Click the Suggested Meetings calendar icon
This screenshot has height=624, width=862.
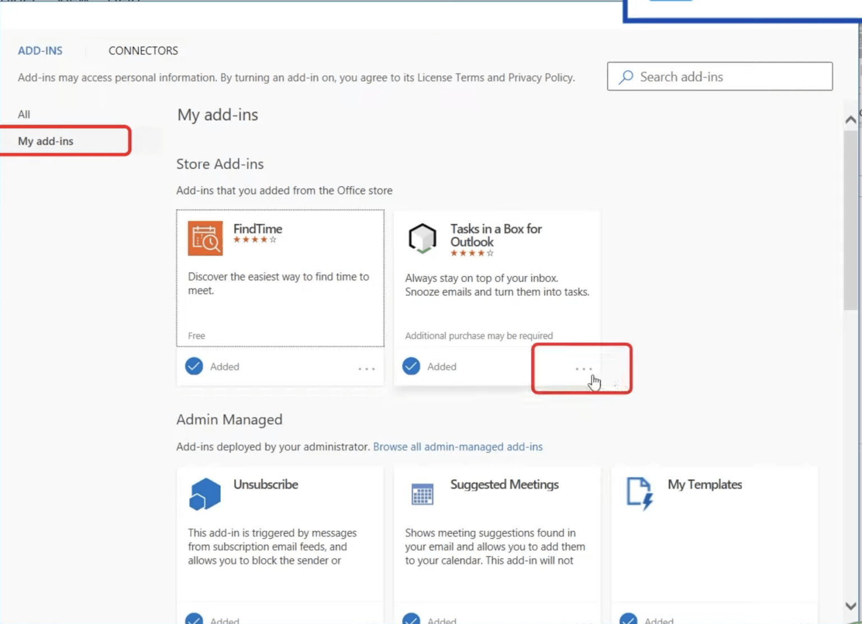(423, 494)
